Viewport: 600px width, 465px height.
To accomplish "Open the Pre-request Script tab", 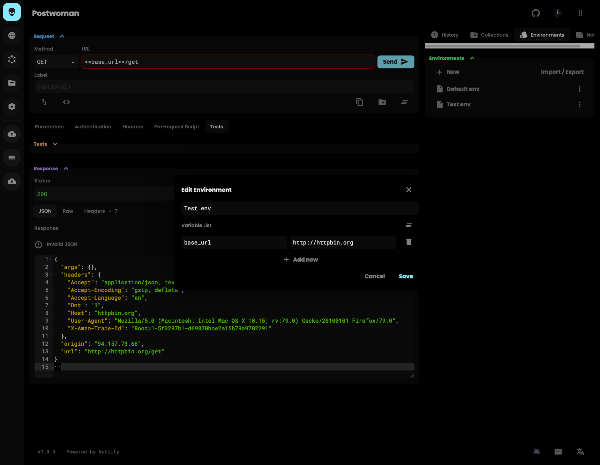I will 177,127.
